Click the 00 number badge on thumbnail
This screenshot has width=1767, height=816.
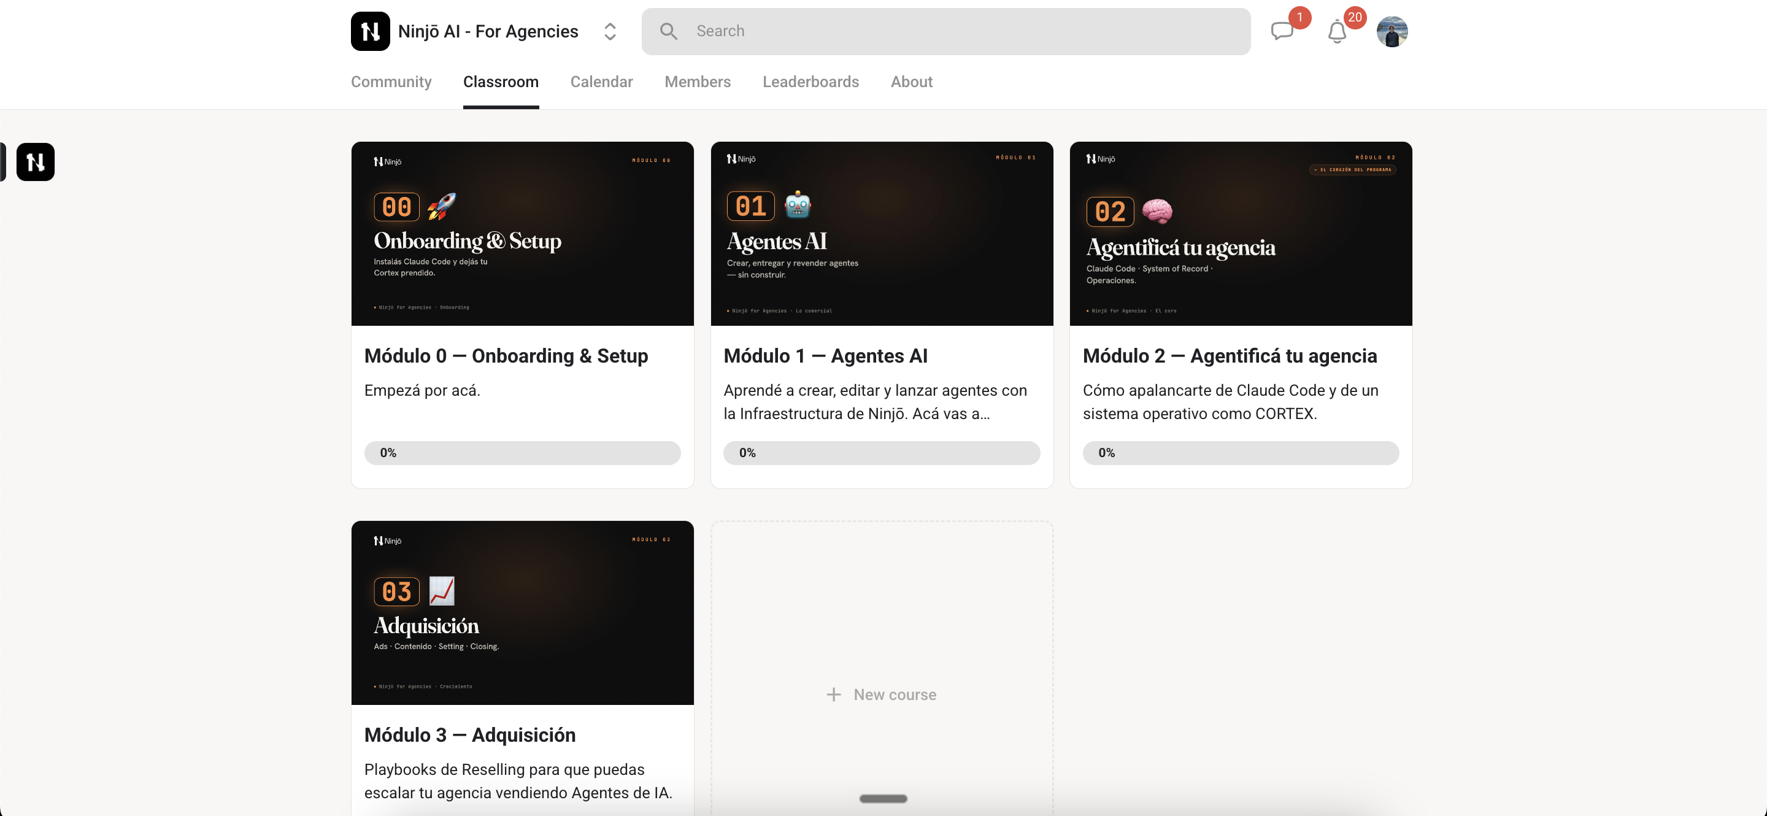[x=396, y=206]
